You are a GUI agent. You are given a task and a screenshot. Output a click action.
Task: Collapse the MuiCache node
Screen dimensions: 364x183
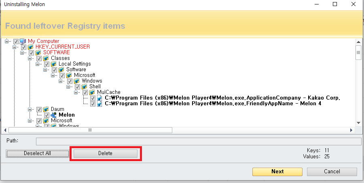[76, 92]
